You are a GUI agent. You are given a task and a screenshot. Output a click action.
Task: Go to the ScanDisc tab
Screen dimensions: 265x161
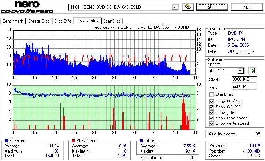[112, 21]
